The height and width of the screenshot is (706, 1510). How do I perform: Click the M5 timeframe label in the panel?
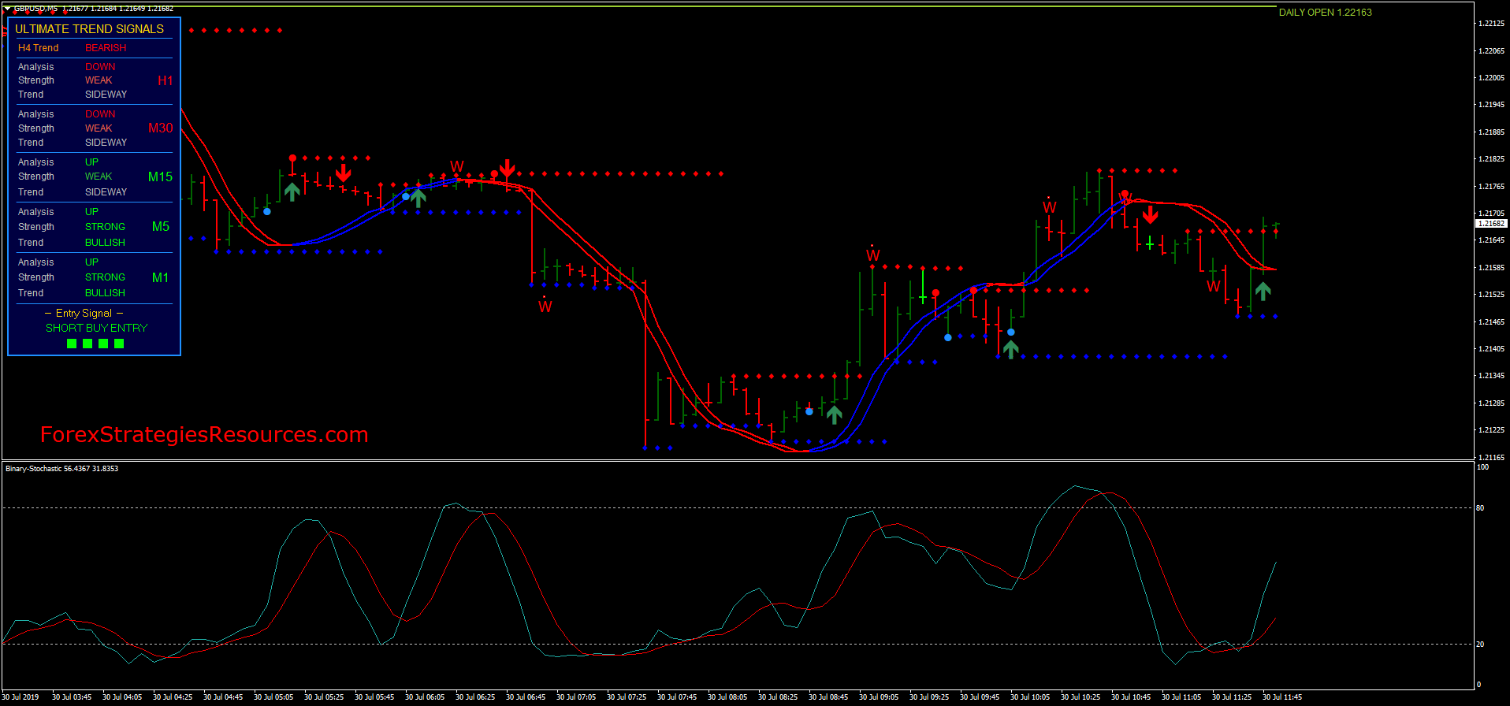tap(160, 226)
